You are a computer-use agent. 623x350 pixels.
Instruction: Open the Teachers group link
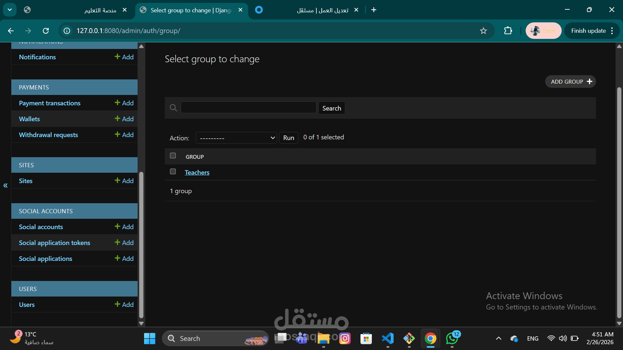tap(197, 172)
